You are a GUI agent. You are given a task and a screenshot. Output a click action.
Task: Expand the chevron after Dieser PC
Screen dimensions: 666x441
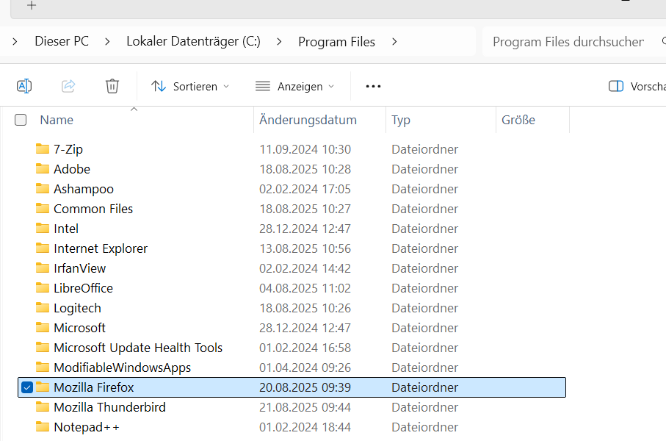[x=107, y=42]
